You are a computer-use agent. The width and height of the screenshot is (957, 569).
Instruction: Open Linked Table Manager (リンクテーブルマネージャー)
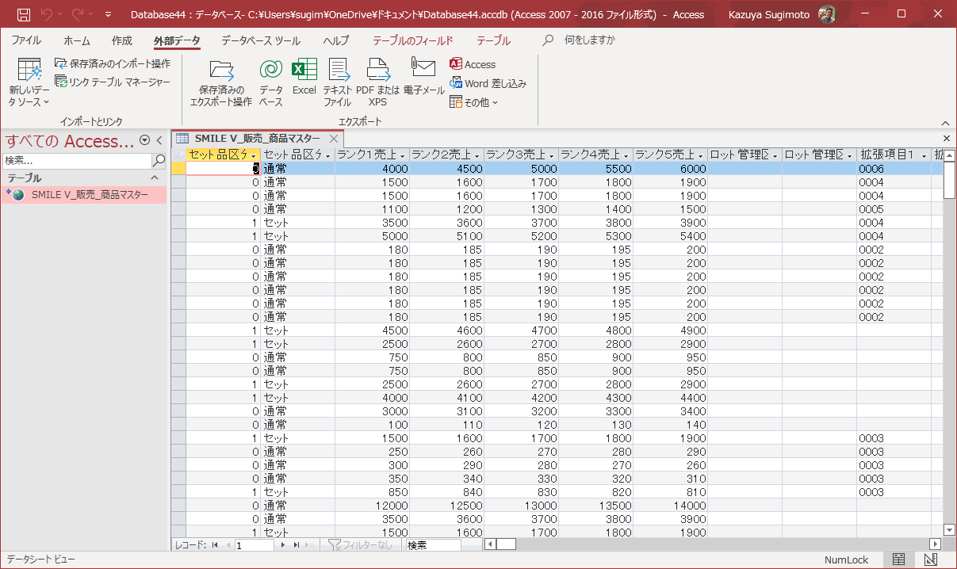tap(113, 82)
